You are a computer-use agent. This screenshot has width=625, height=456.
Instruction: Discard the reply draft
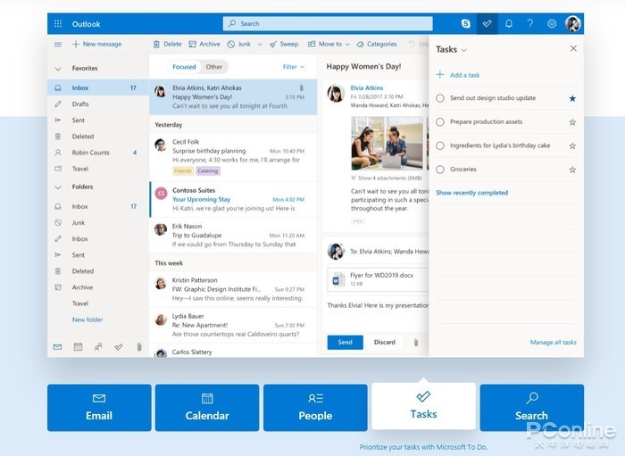click(385, 343)
